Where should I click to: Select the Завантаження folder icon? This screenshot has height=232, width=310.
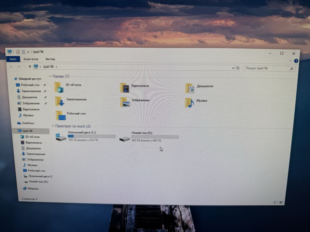click(x=60, y=101)
